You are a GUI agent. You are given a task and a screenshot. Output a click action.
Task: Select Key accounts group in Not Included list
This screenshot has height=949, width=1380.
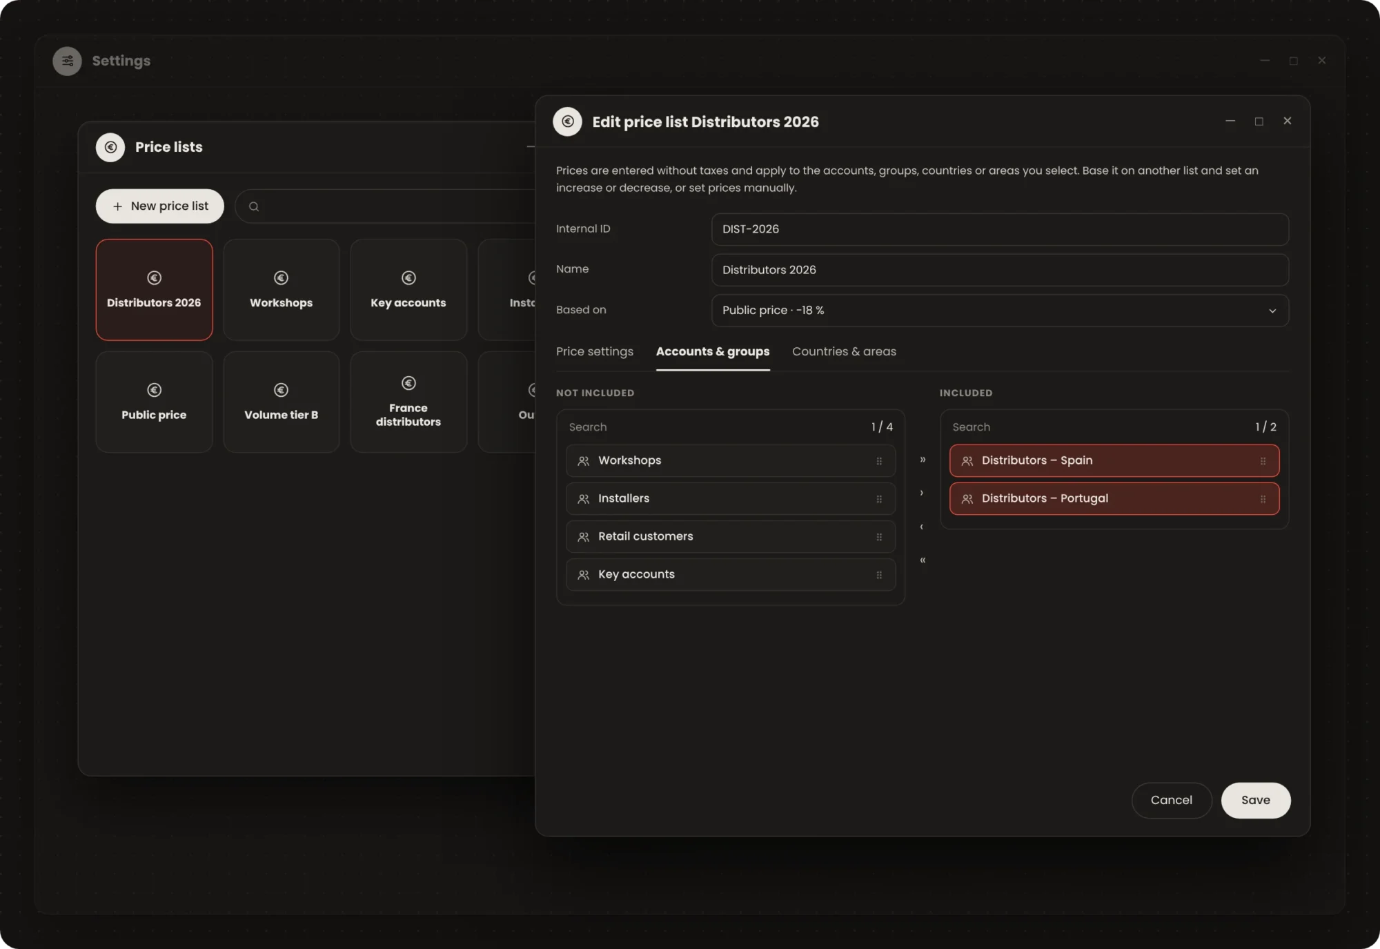click(x=731, y=574)
